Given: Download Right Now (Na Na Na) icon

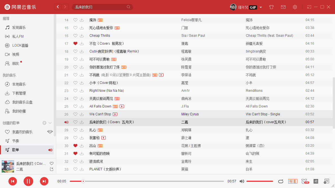Looking at the screenshot, I should tap(82, 91).
